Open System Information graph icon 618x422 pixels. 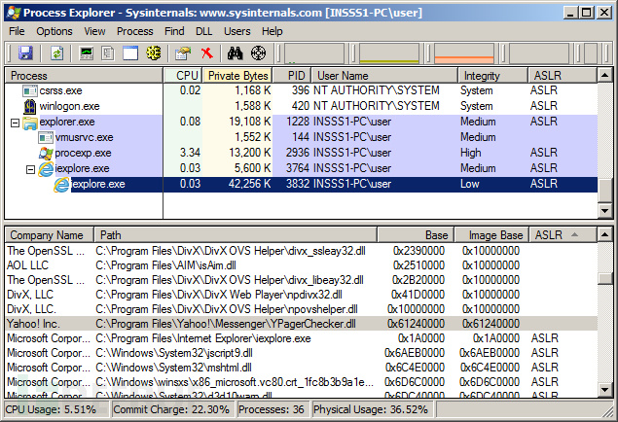[87, 53]
